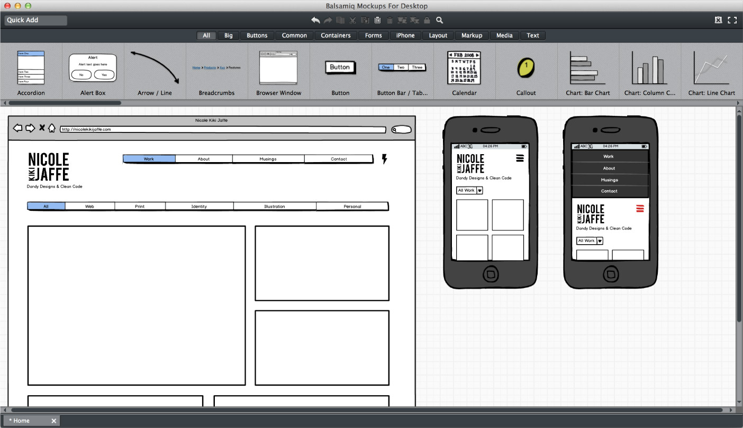Switch to the Common category
This screenshot has width=743, height=428.
[294, 35]
